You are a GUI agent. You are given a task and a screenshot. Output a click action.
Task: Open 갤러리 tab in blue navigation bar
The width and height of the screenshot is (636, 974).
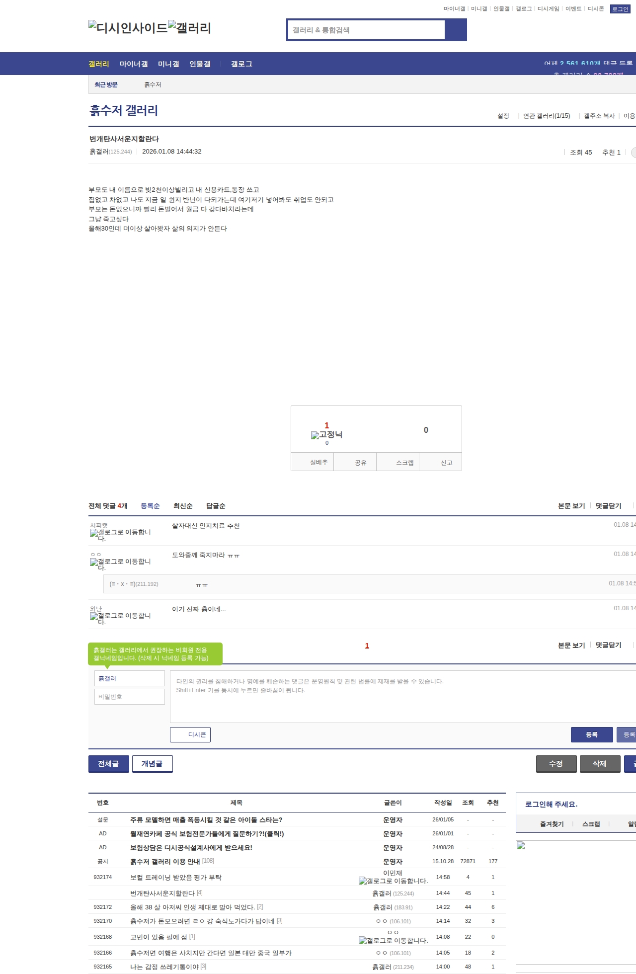pos(99,64)
